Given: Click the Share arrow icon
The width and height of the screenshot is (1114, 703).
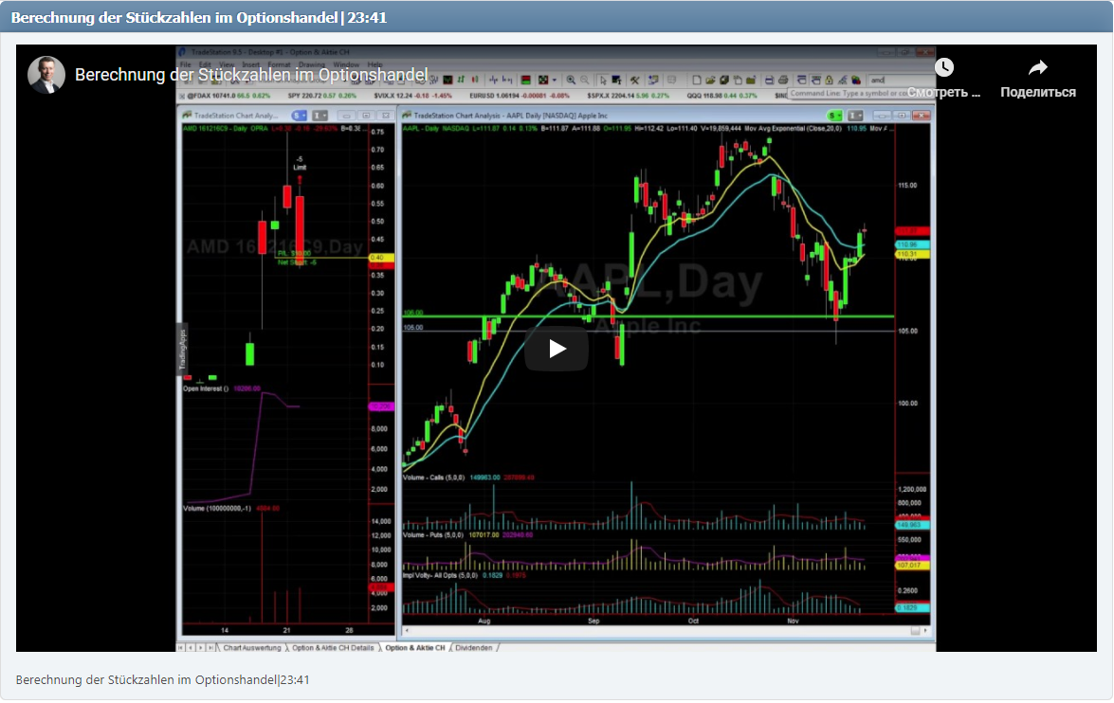Looking at the screenshot, I should point(1037,68).
